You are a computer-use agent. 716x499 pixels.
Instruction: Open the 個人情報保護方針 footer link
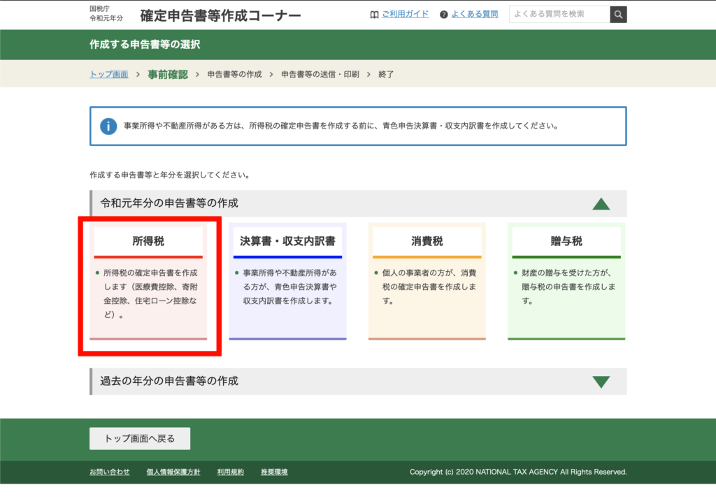(x=173, y=472)
